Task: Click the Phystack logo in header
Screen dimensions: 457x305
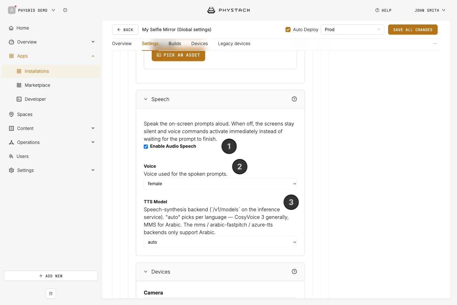Action: tap(228, 10)
